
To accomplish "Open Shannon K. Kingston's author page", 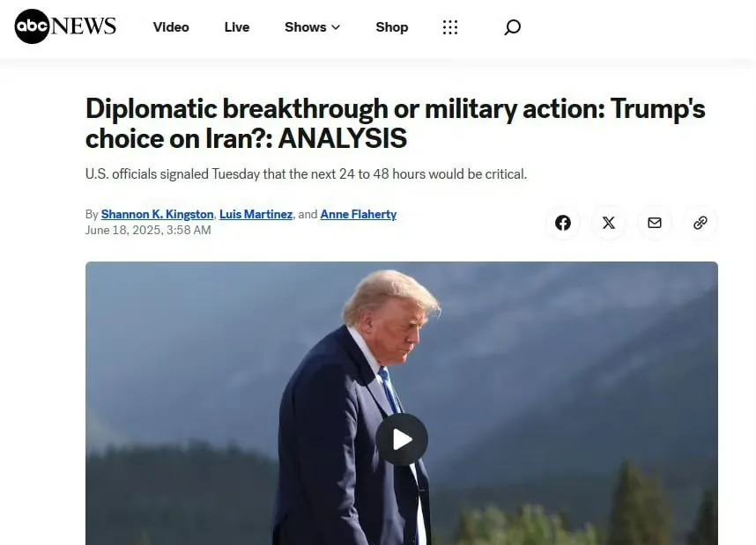I will click(157, 215).
